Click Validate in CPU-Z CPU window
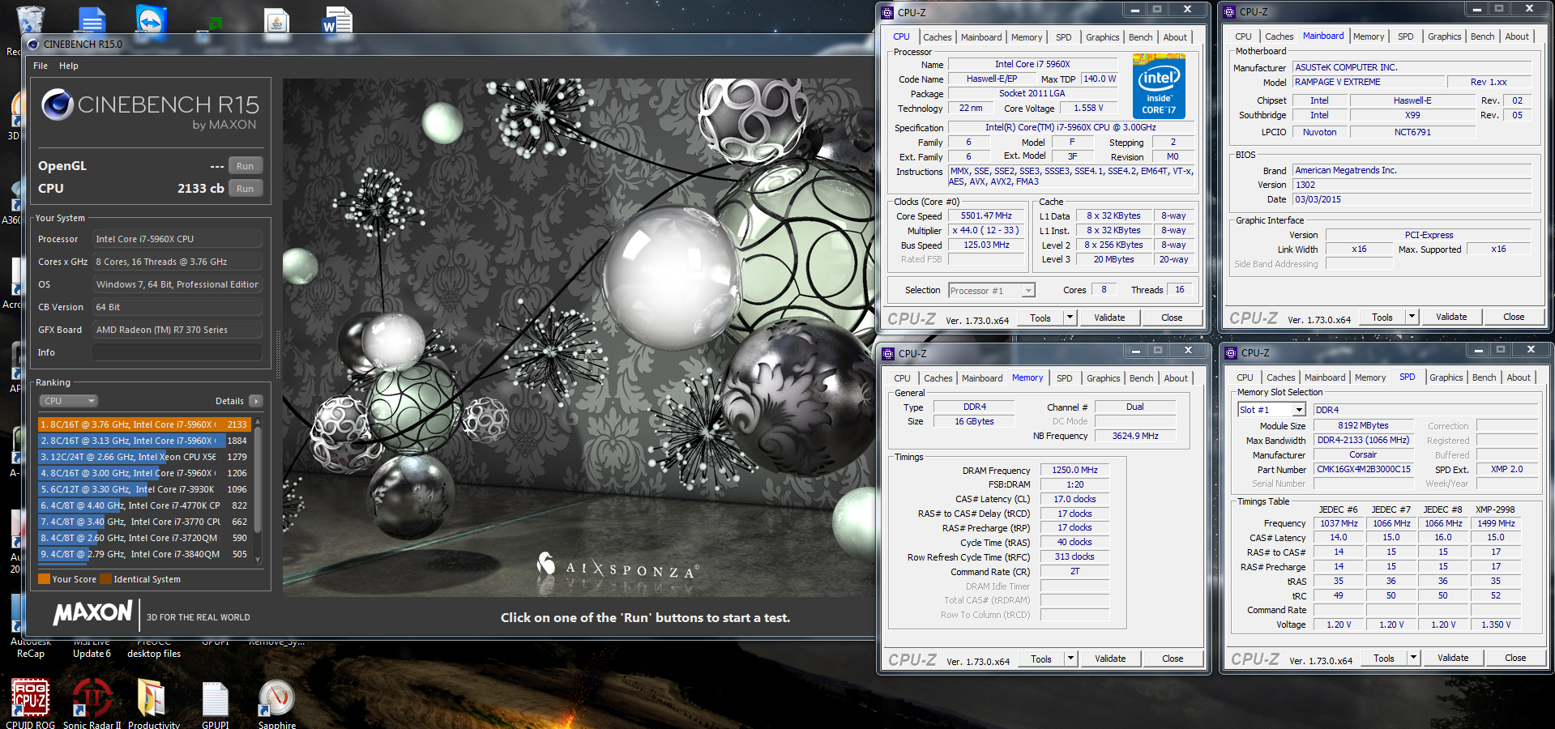The image size is (1555, 729). [x=1109, y=318]
